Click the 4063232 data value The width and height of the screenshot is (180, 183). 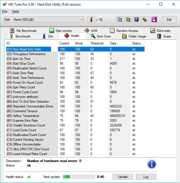click(x=116, y=106)
